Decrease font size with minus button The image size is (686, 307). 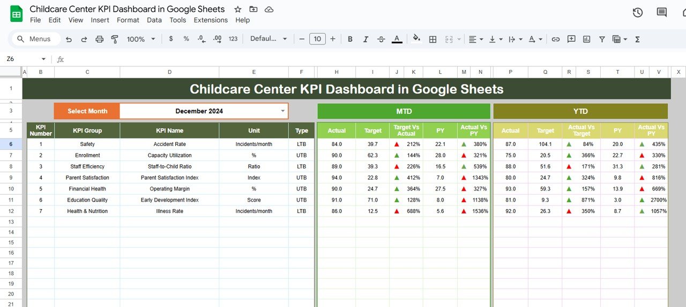point(302,39)
